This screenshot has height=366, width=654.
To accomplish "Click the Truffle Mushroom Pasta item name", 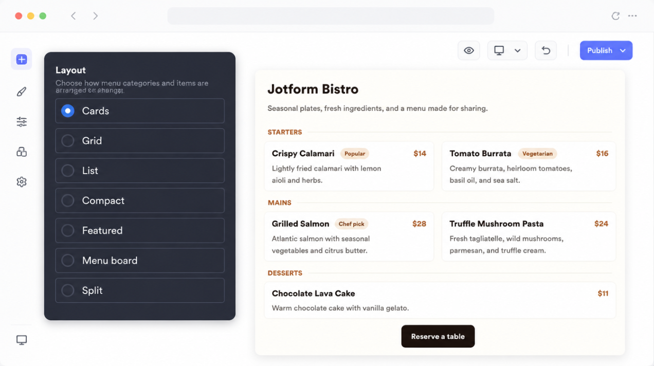I will pyautogui.click(x=496, y=224).
